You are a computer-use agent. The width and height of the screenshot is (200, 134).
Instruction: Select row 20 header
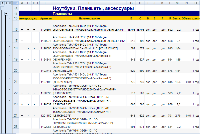pos(15,67)
